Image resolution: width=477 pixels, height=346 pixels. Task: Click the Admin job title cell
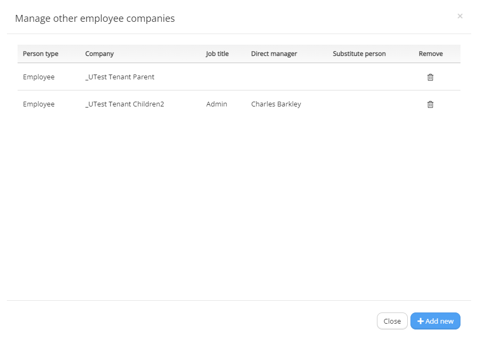[217, 104]
